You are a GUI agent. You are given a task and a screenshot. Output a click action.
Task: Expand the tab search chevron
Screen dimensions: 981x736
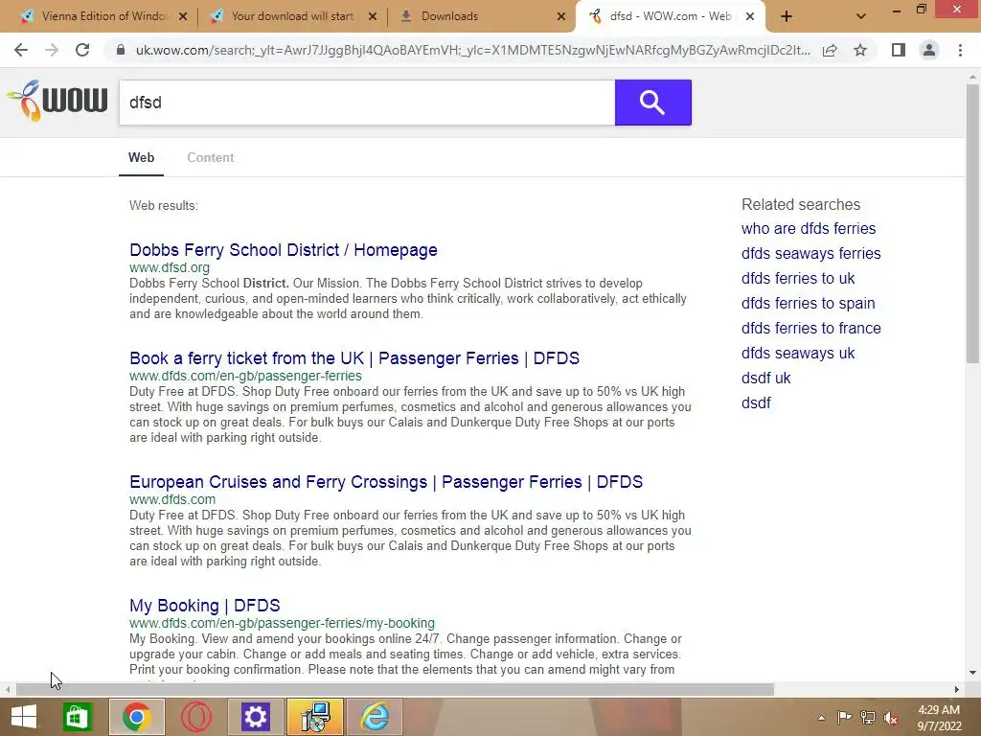(x=861, y=16)
